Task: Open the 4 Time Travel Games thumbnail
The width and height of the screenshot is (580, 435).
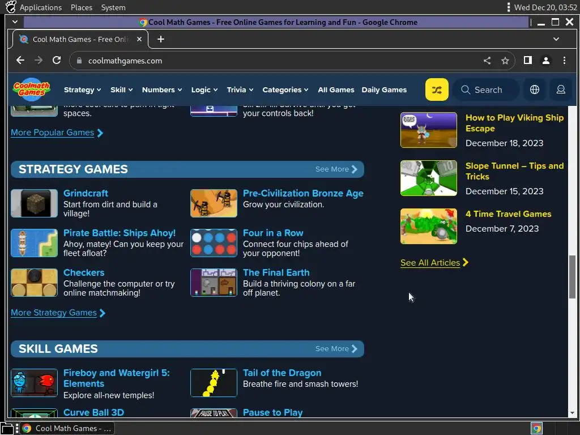Action: click(428, 226)
